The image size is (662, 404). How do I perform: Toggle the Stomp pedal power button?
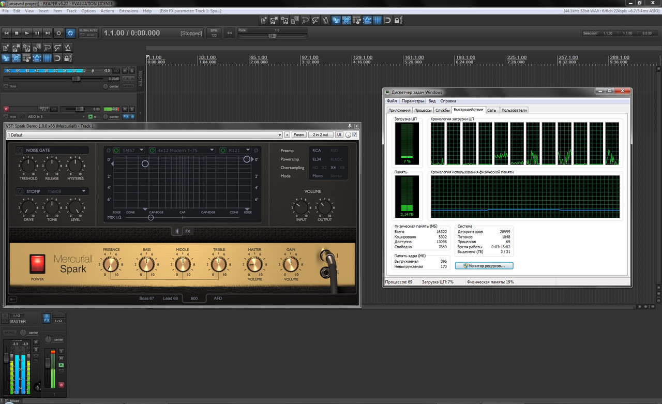coord(20,191)
